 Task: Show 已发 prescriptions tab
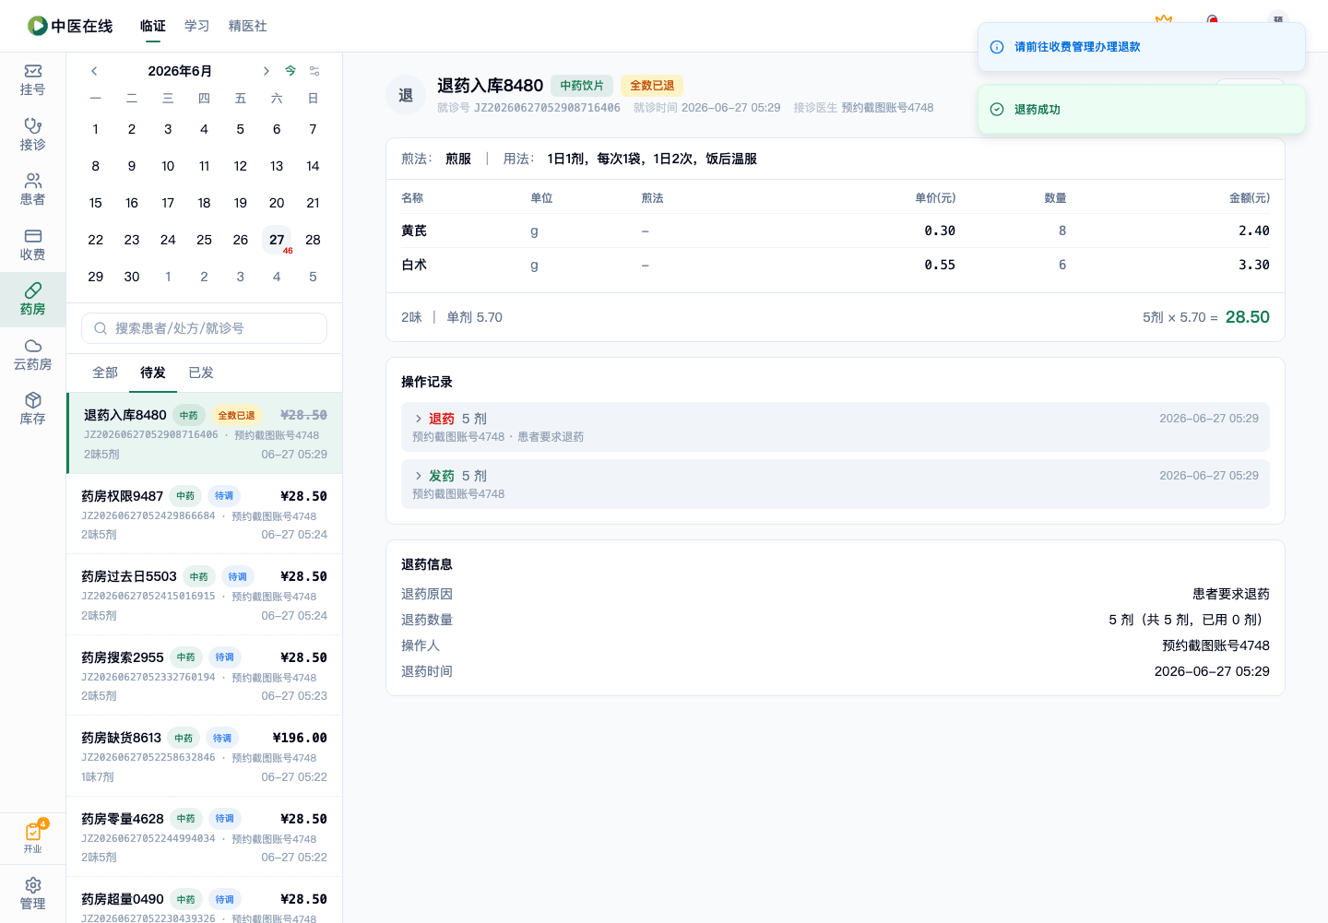201,373
